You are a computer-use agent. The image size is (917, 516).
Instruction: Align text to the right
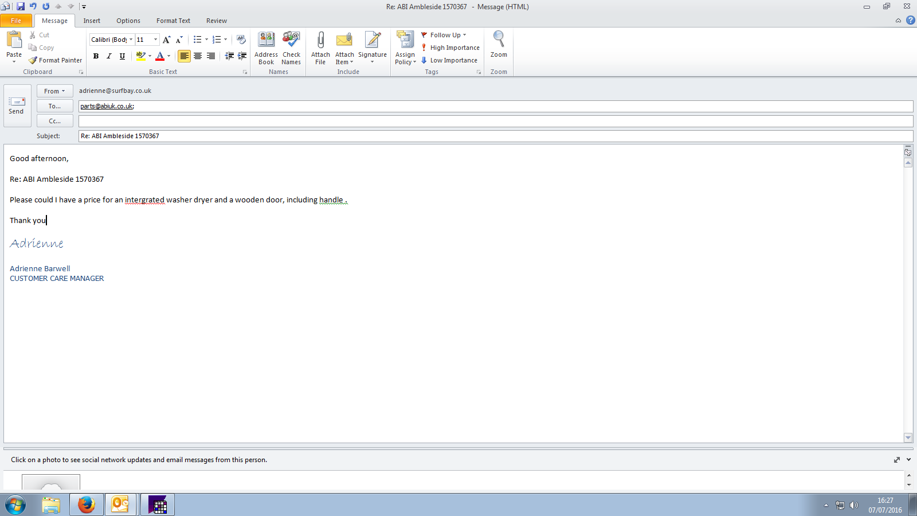(x=211, y=56)
